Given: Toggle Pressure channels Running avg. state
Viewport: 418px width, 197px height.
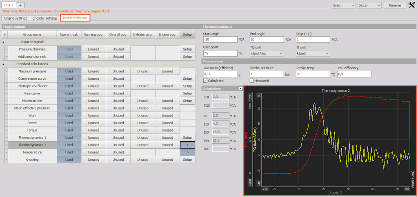Looking at the screenshot, I should point(93,49).
